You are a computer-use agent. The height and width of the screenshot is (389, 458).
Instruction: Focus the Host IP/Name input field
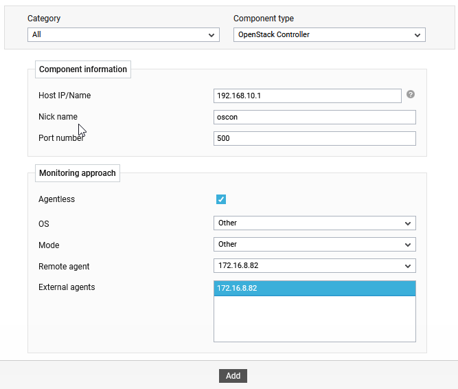pos(308,96)
